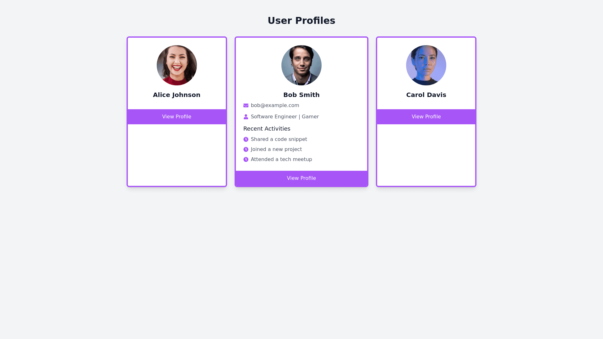Click clock icon next to Shared a code snippet
603x339 pixels.
(x=246, y=139)
